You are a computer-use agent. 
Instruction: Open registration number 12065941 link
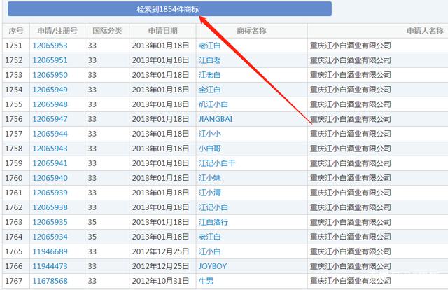click(50, 163)
